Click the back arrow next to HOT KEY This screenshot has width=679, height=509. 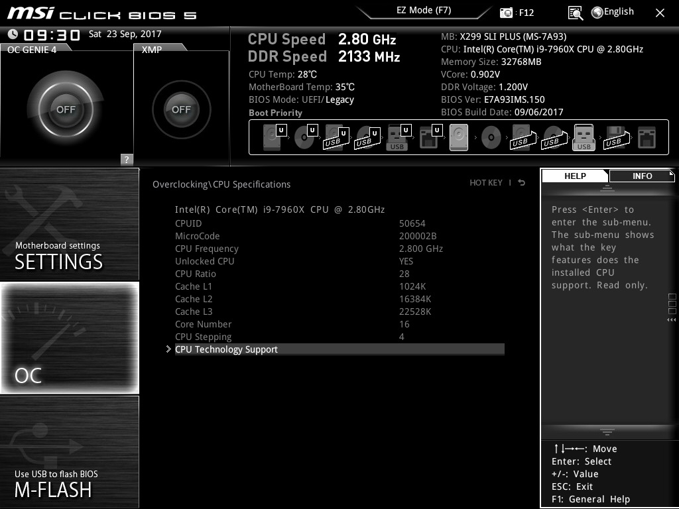pyautogui.click(x=522, y=183)
